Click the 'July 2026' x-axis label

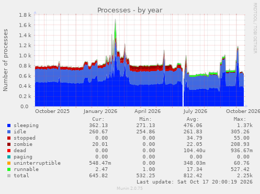[195, 111]
